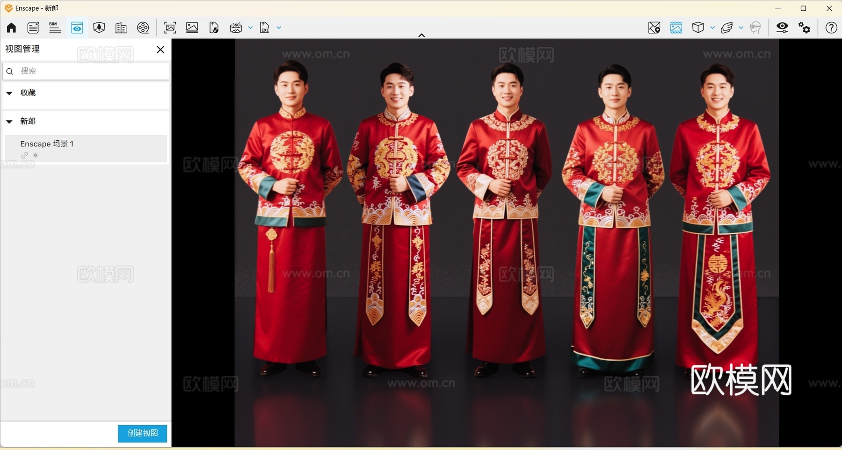Open the minimap location icon

tap(654, 28)
